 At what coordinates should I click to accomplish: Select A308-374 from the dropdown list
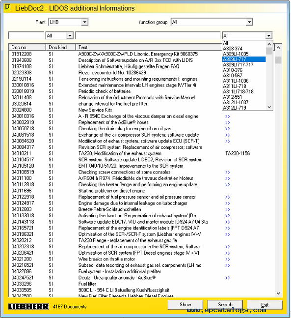[x=244, y=49]
